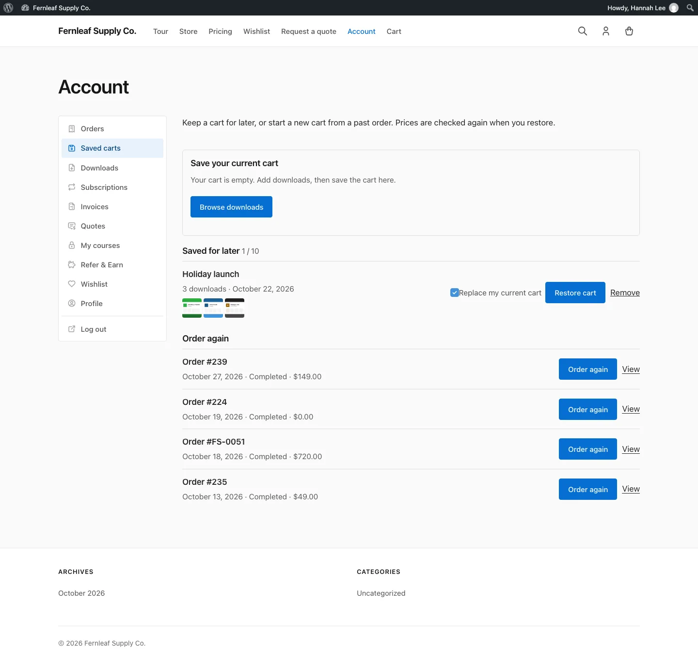This screenshot has width=698, height=664.
Task: Restore the Holiday launch cart
Action: 575,293
